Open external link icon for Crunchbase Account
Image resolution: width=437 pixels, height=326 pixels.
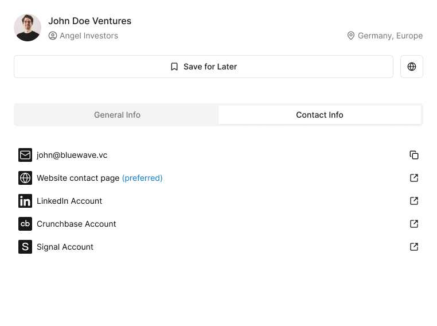point(414,224)
